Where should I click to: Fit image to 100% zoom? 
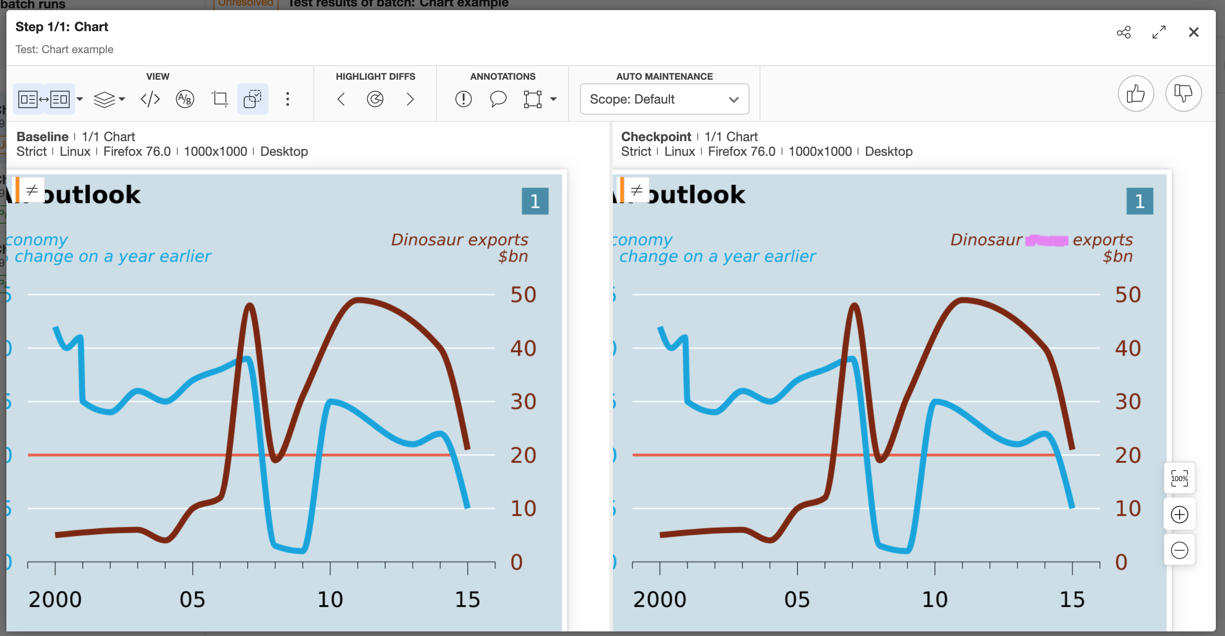coord(1179,478)
